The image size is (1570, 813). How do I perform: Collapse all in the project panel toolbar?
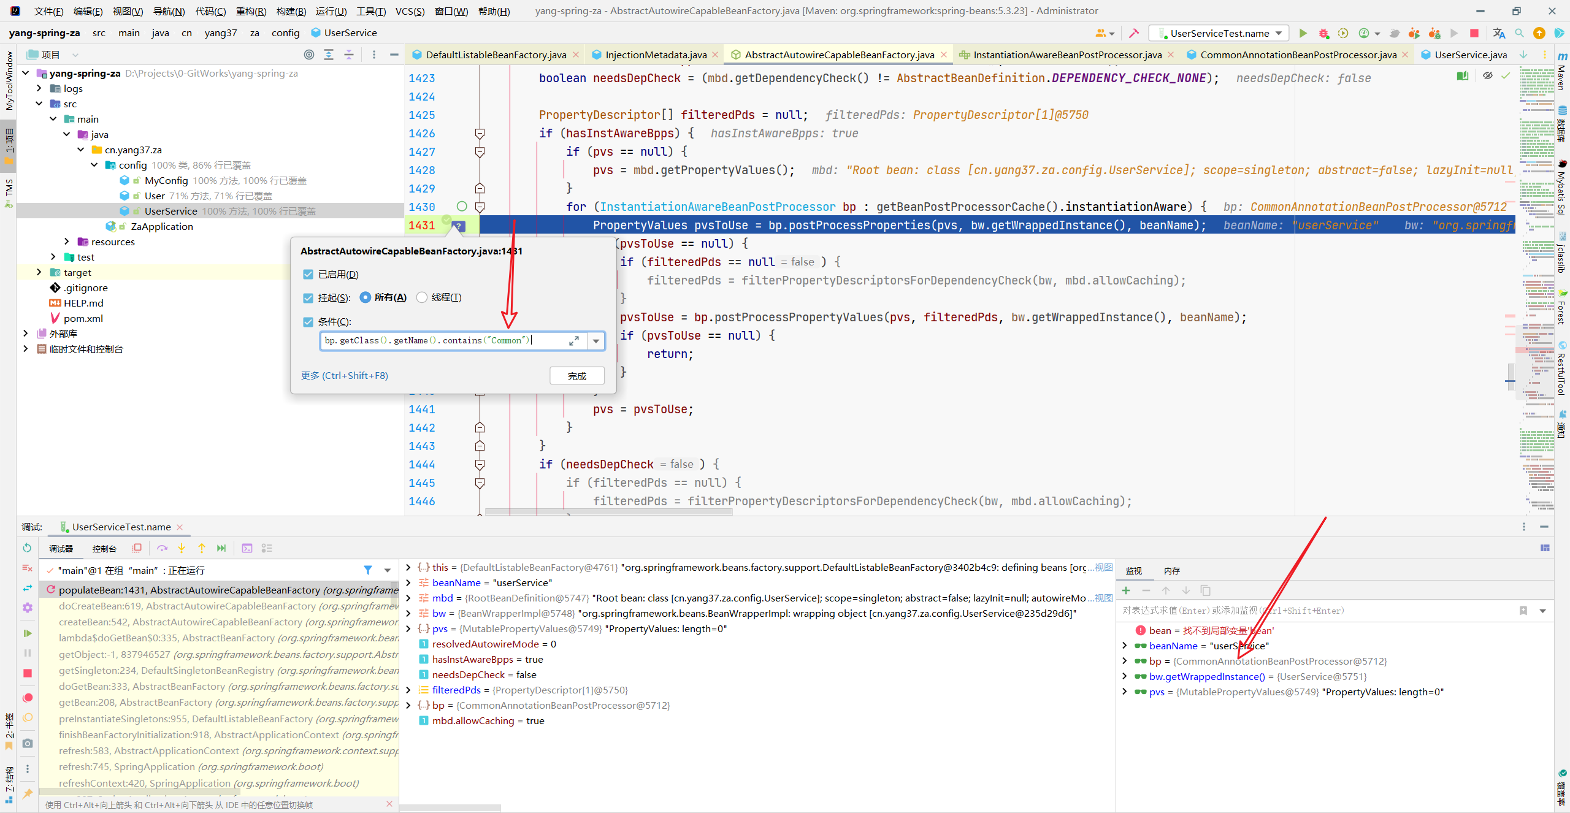[348, 55]
